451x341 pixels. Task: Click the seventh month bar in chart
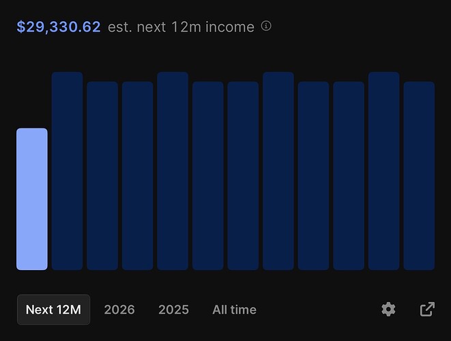[243, 176]
